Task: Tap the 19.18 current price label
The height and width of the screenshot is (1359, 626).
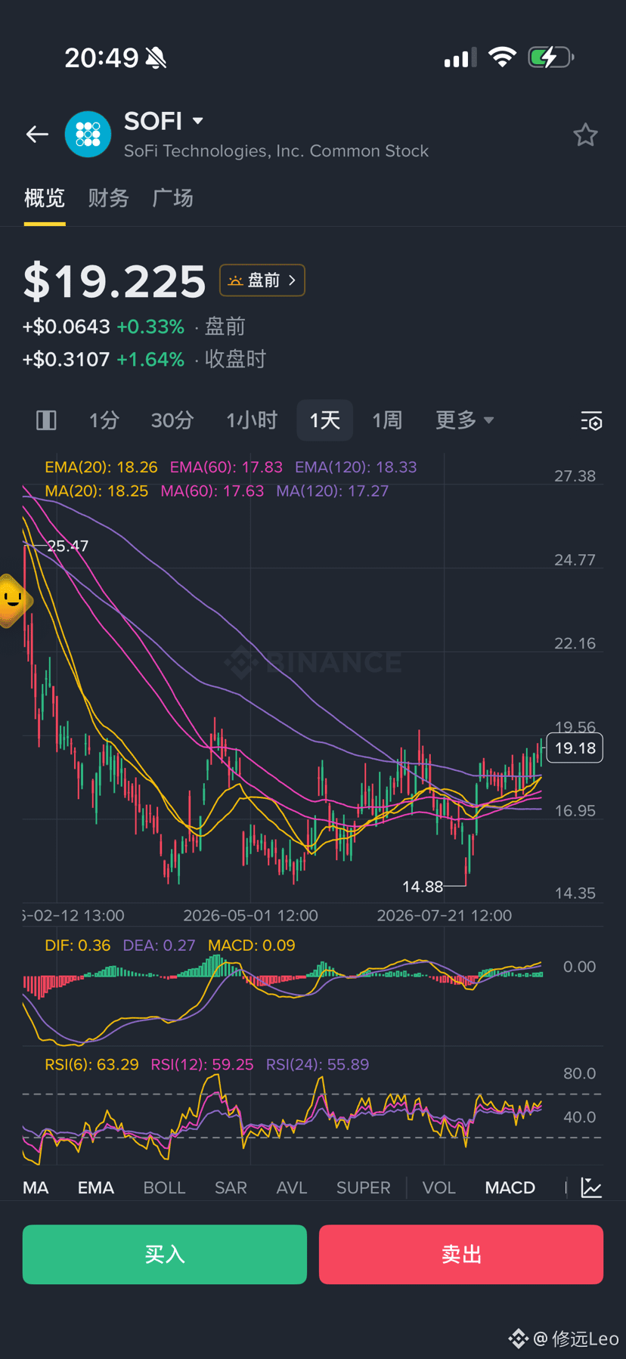Action: (x=575, y=748)
